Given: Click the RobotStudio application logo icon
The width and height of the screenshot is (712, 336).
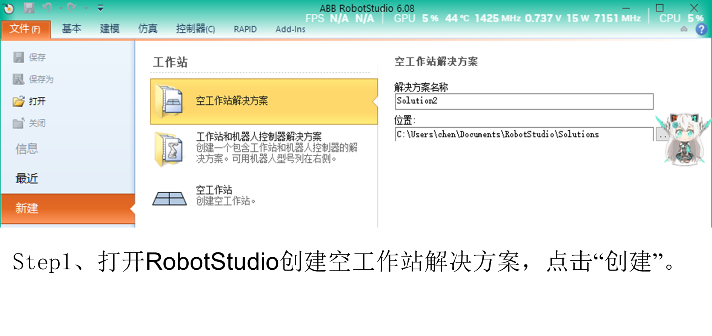Looking at the screenshot, I should click(x=8, y=8).
